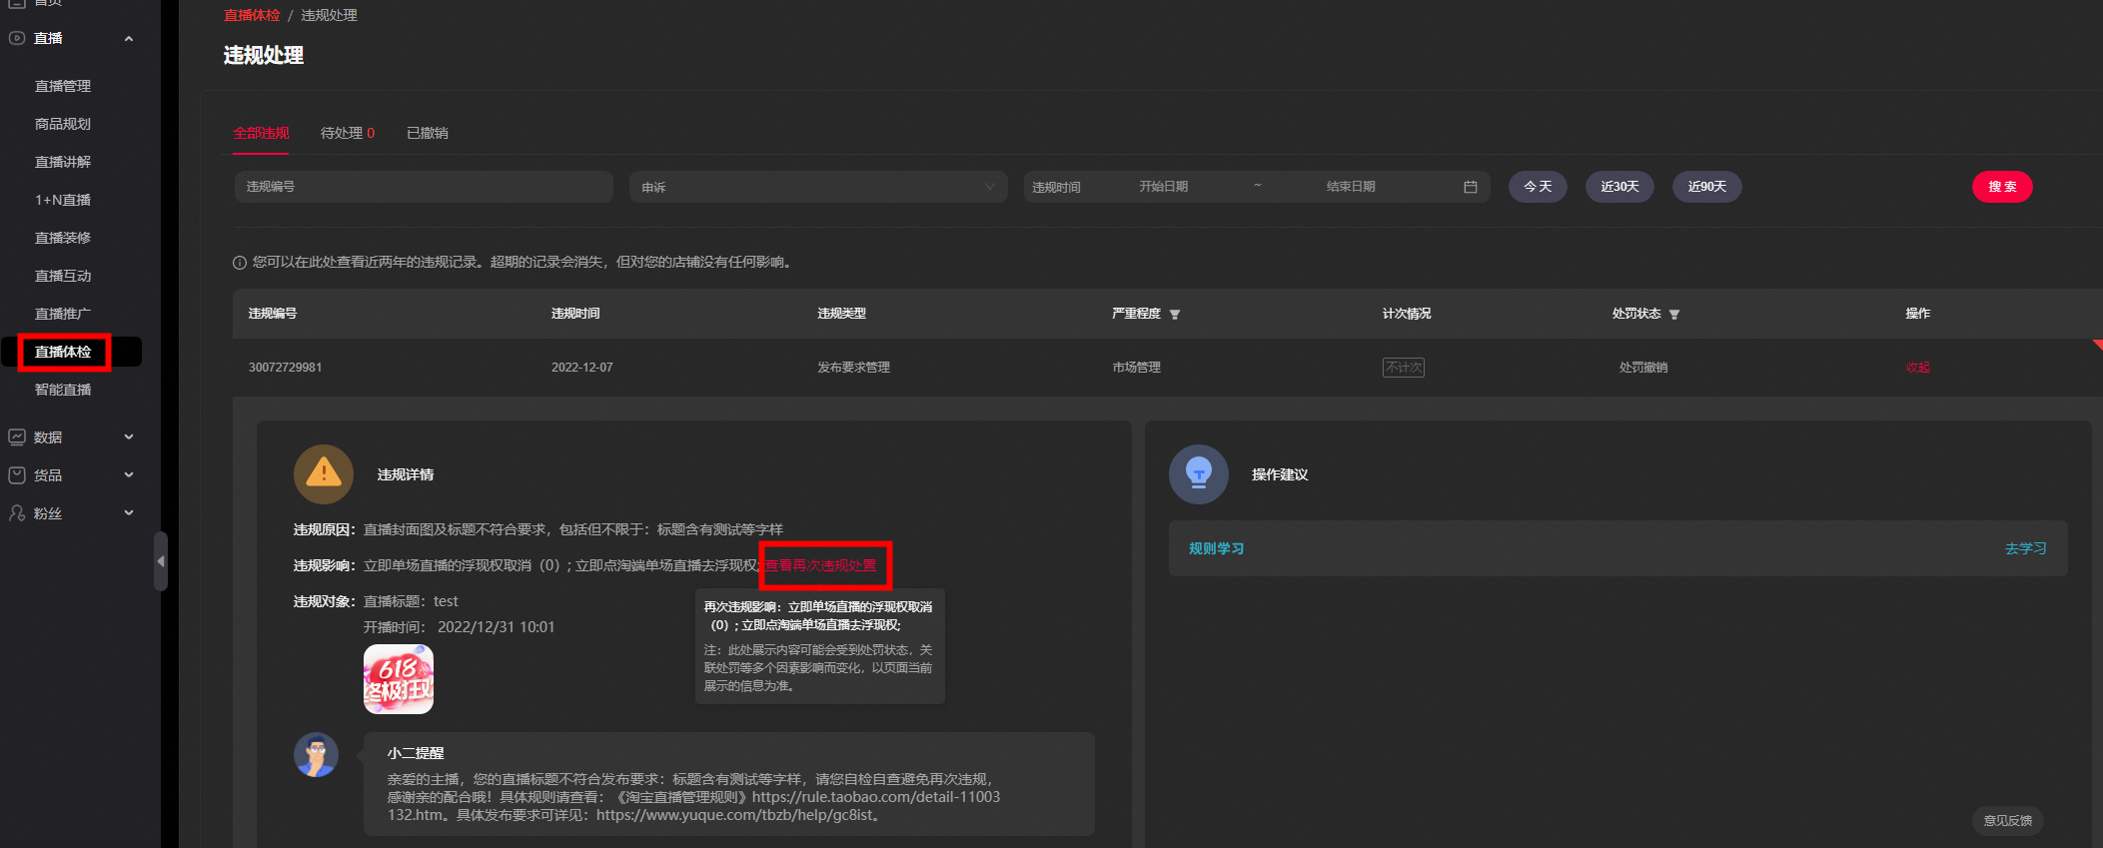Collapse the sidebar with the arrow handle
This screenshot has height=848, width=2103.
click(161, 561)
